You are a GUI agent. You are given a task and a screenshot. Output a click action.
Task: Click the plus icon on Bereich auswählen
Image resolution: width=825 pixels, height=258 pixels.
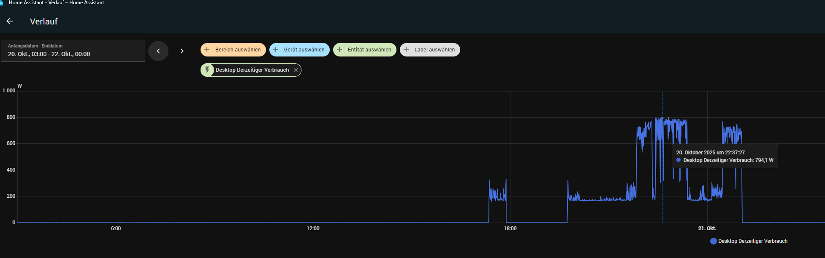click(207, 50)
